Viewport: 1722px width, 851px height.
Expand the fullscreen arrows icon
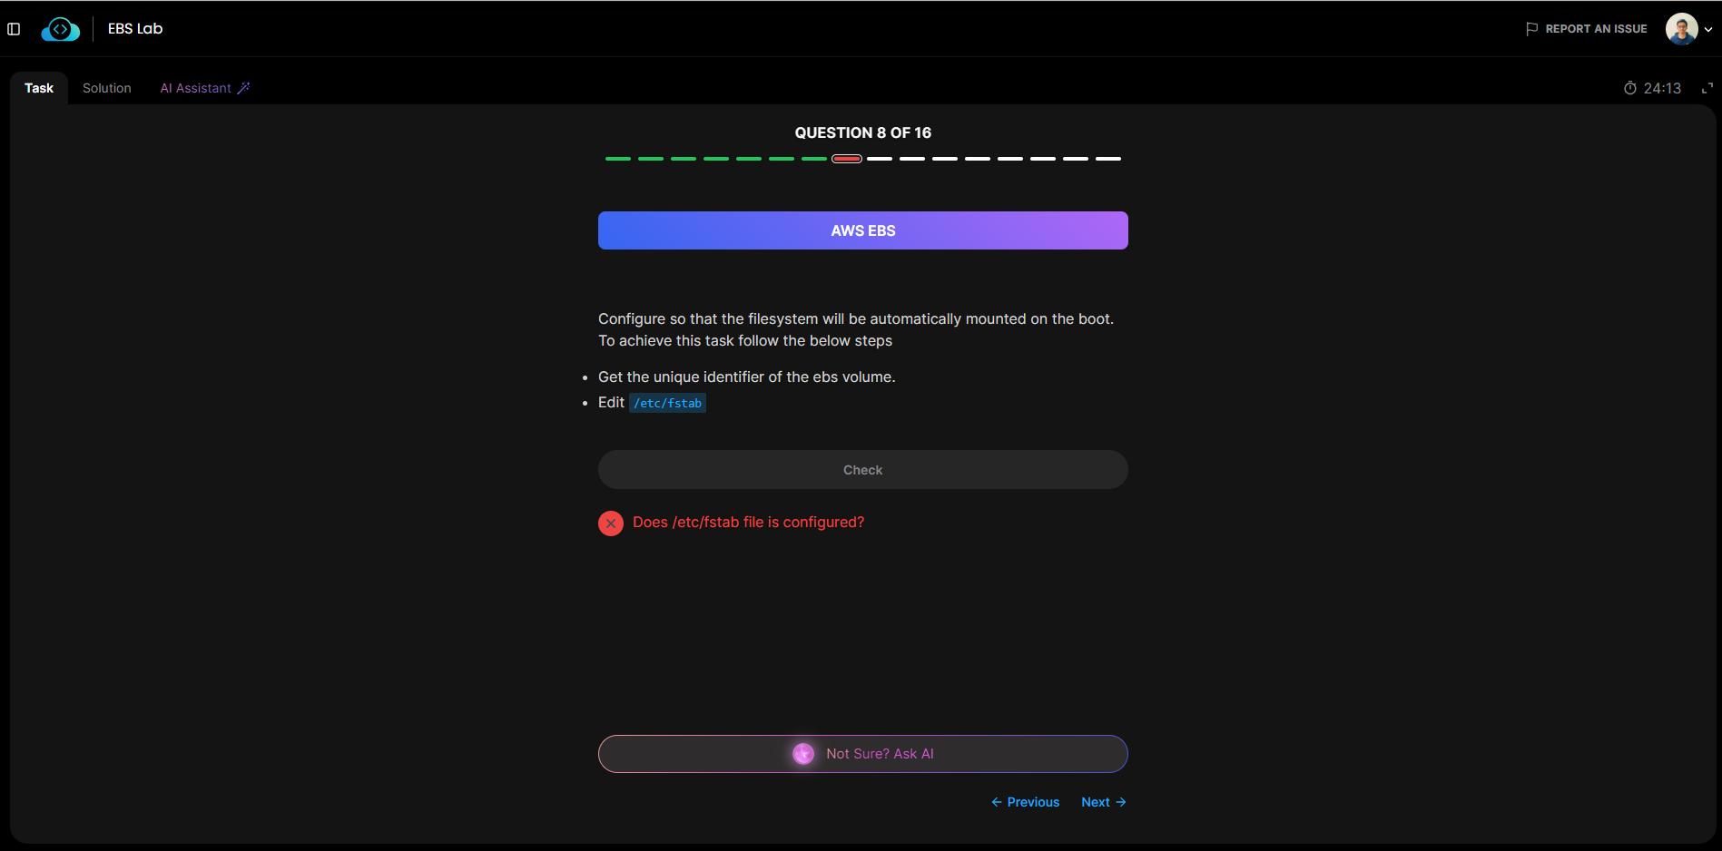click(x=1707, y=88)
